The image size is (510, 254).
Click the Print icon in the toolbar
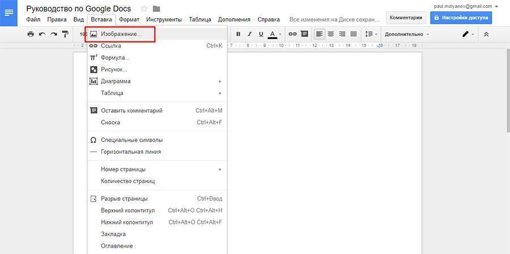click(x=31, y=34)
